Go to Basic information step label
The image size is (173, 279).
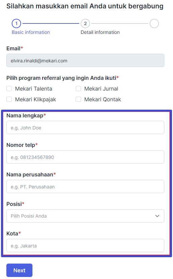(31, 32)
